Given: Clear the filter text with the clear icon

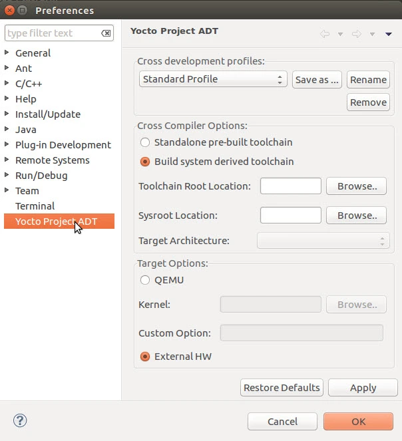Looking at the screenshot, I should coord(106,33).
